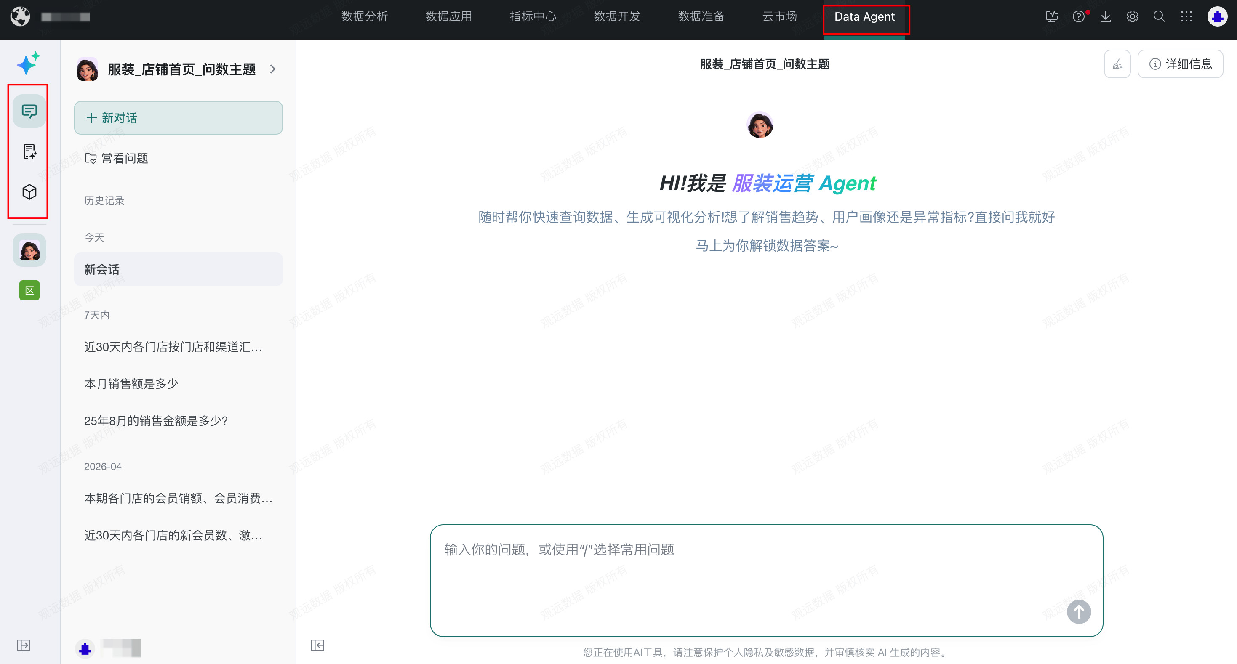Open 常看问题 list
1237x664 pixels.
pyautogui.click(x=116, y=158)
